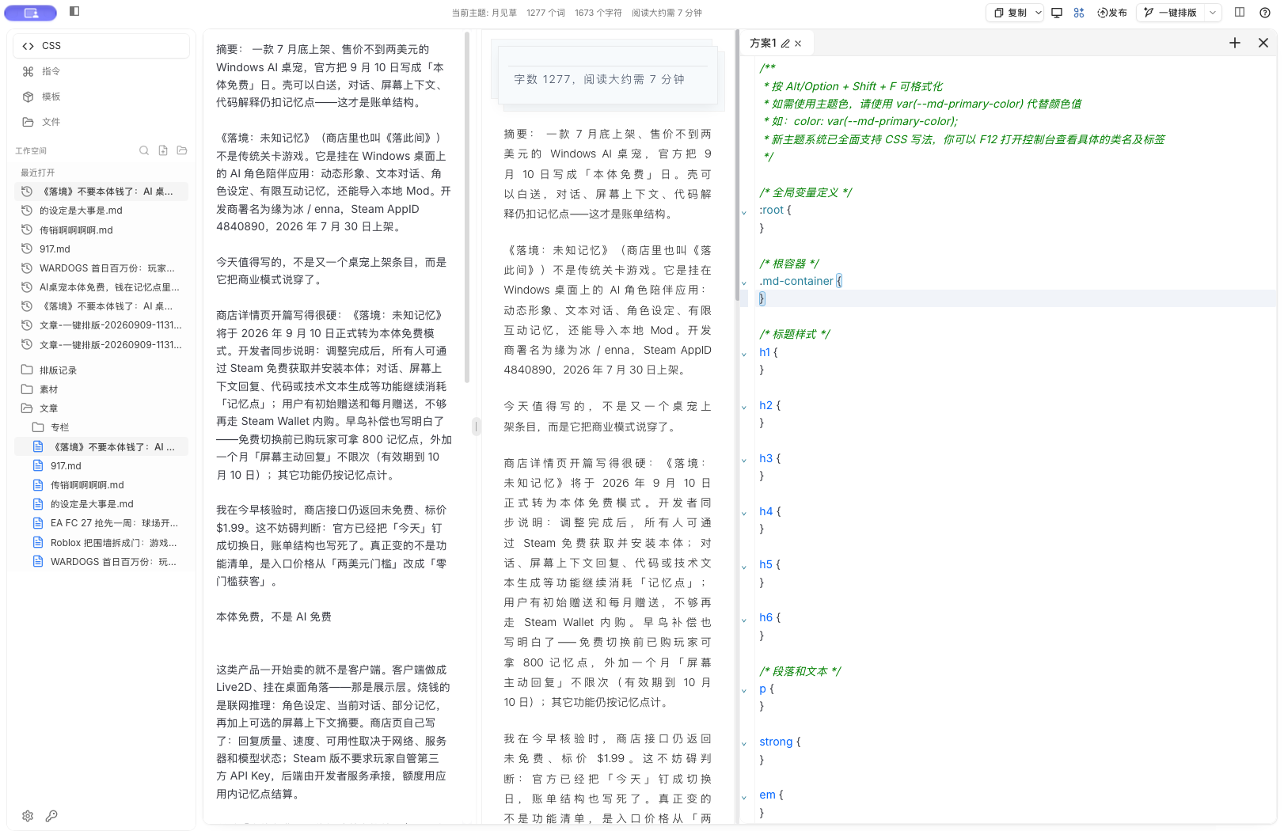Screen dimensions: 1284x831
Task: Open the 文件 menu item
Action: [101, 122]
